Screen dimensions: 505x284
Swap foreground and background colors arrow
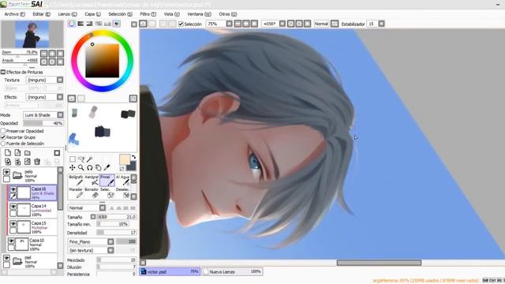pos(133,157)
